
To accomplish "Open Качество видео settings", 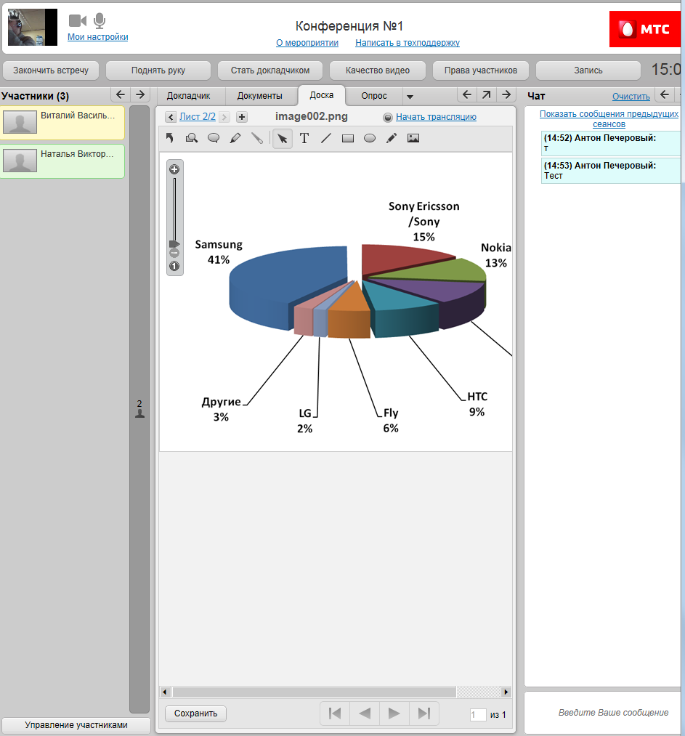I will coord(378,70).
